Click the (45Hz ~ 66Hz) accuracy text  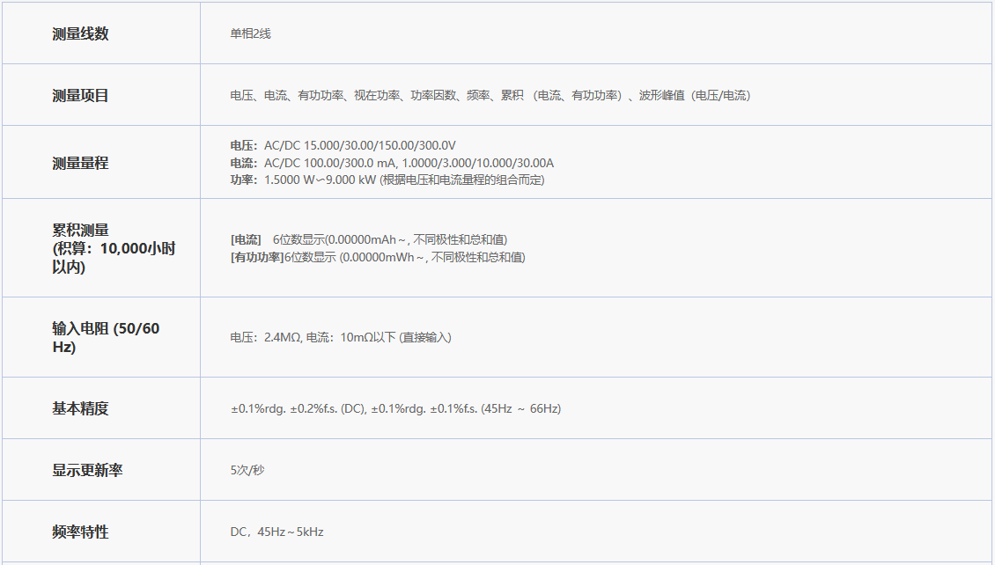coord(520,408)
